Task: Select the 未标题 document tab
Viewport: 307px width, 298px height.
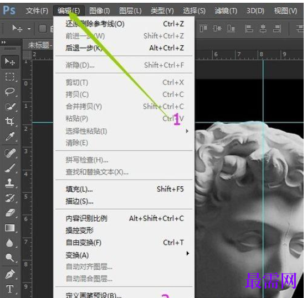Action: 39,45
